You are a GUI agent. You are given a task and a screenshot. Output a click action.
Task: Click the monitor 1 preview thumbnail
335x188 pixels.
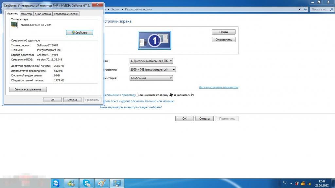click(154, 40)
